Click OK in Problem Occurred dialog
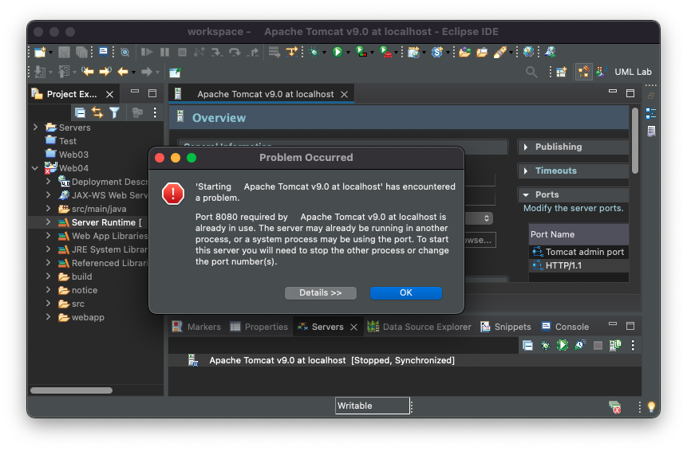687x451 pixels. tap(405, 292)
